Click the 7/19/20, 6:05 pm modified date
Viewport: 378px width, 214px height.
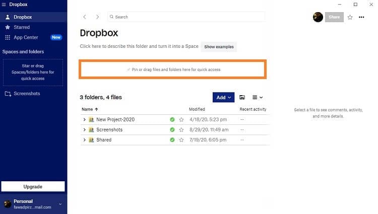(208, 139)
